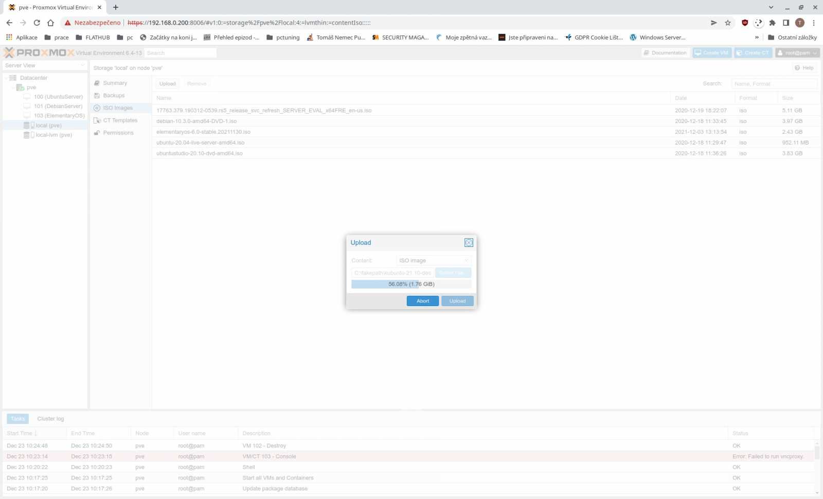Open the browser home page

tap(50, 23)
